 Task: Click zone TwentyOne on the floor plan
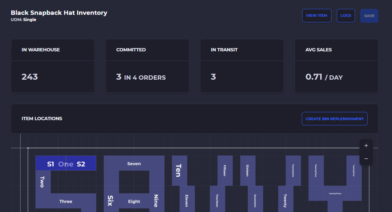293,171
